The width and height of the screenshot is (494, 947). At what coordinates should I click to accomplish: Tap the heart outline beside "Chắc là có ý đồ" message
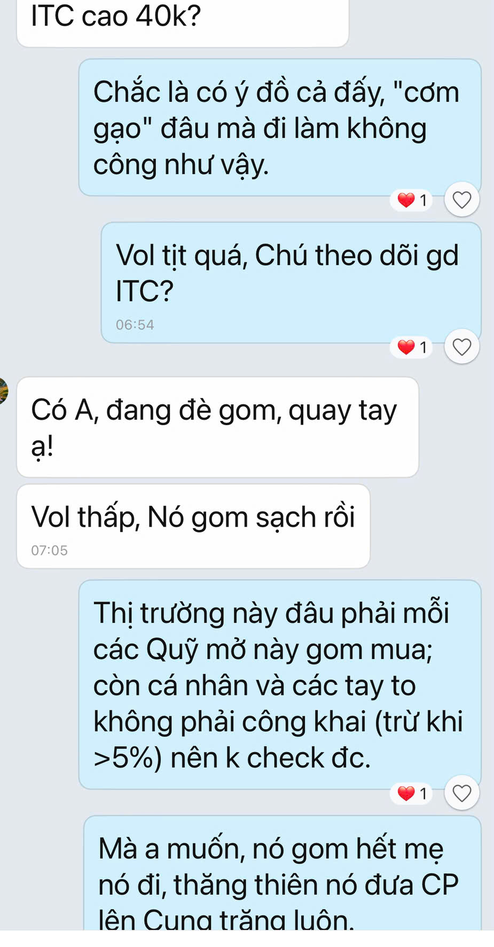461,200
